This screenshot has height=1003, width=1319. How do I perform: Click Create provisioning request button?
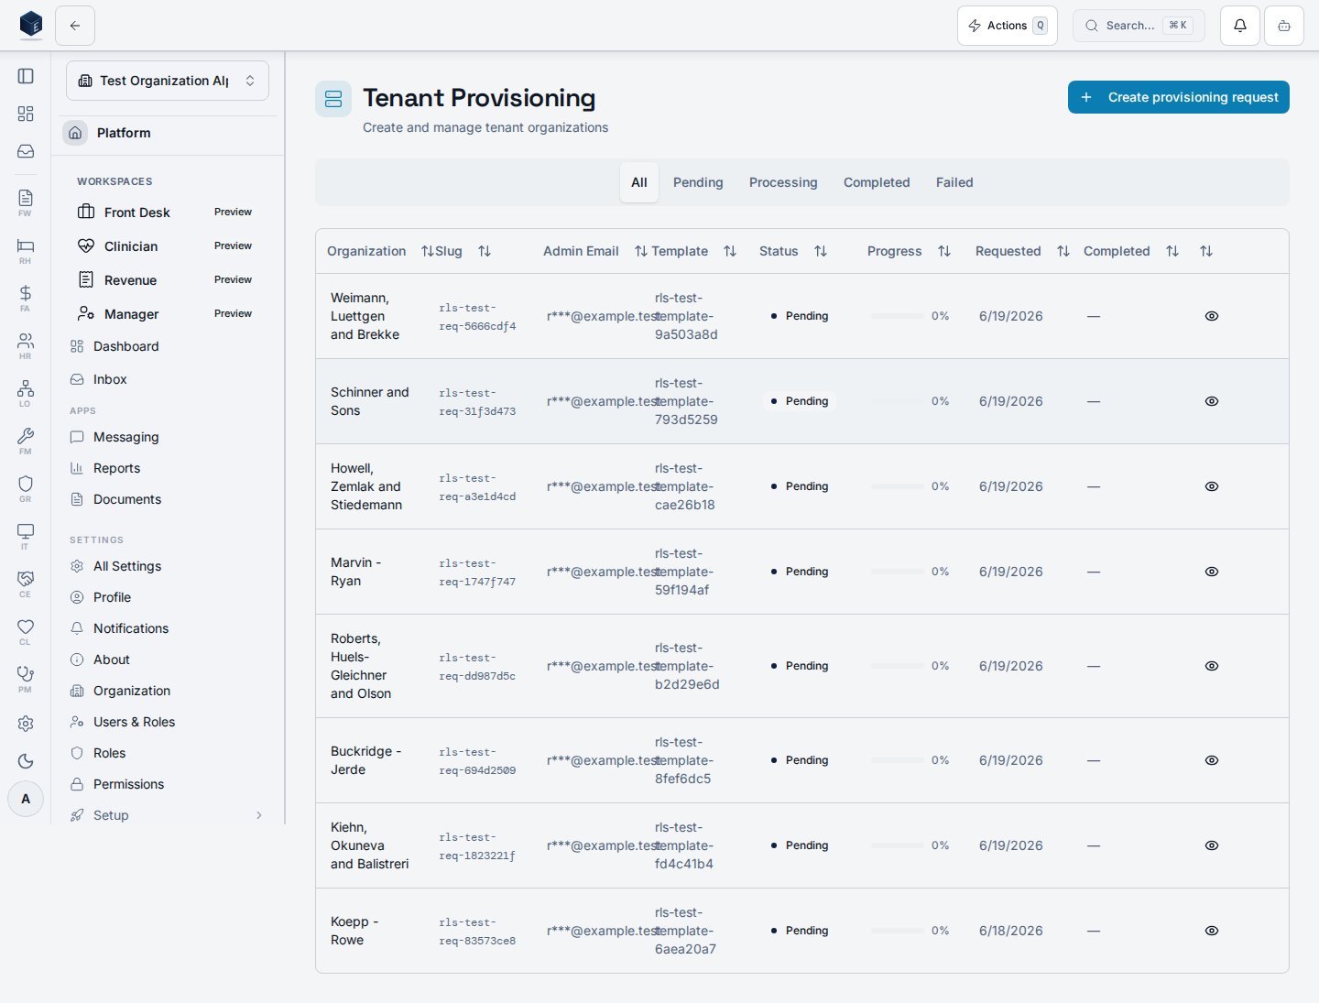tap(1179, 97)
